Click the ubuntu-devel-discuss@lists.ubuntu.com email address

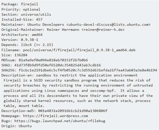[x=109, y=24]
